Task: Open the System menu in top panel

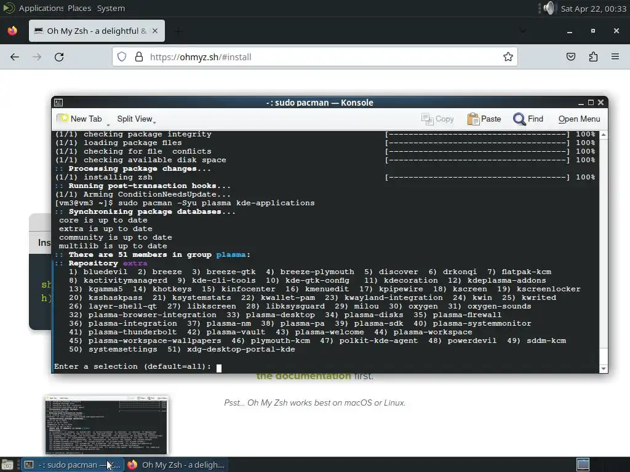Action: [x=111, y=8]
